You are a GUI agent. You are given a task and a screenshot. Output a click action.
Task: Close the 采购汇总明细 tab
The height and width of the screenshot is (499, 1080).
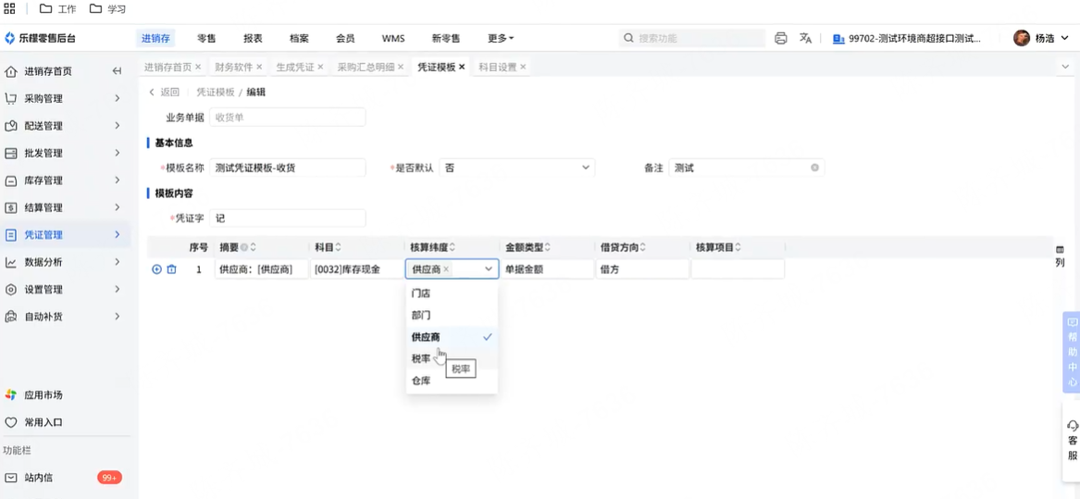(400, 67)
